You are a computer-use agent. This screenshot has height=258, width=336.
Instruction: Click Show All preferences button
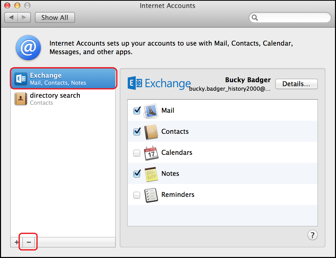(55, 18)
